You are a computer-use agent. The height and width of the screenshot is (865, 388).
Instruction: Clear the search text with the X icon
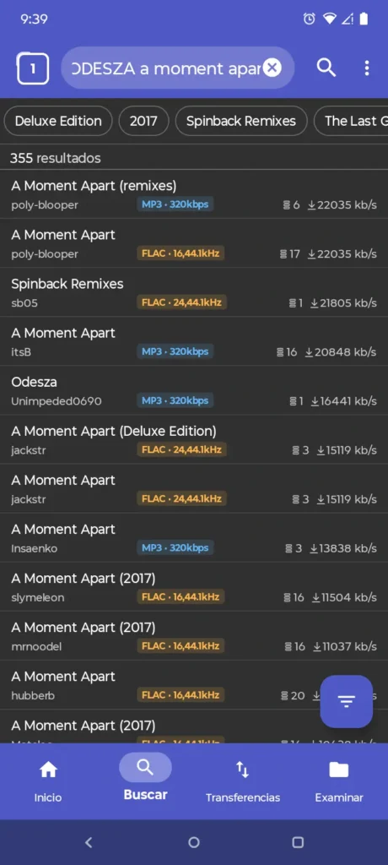click(272, 68)
